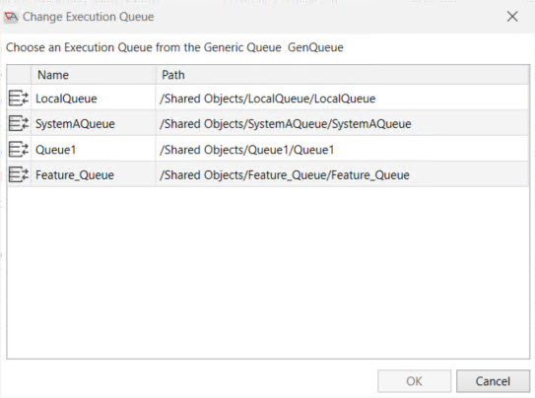Click the /Shared Objects/Queue1/Queue1 path cell

(343, 150)
